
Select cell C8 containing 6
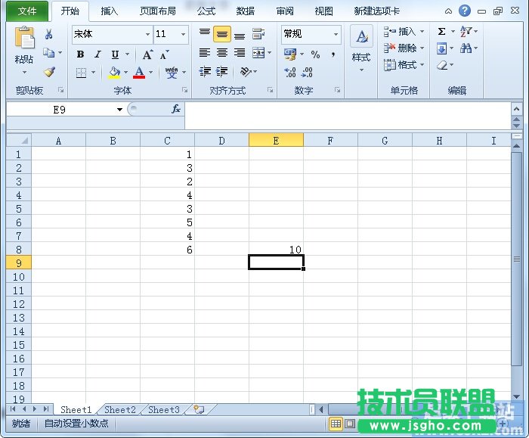167,250
